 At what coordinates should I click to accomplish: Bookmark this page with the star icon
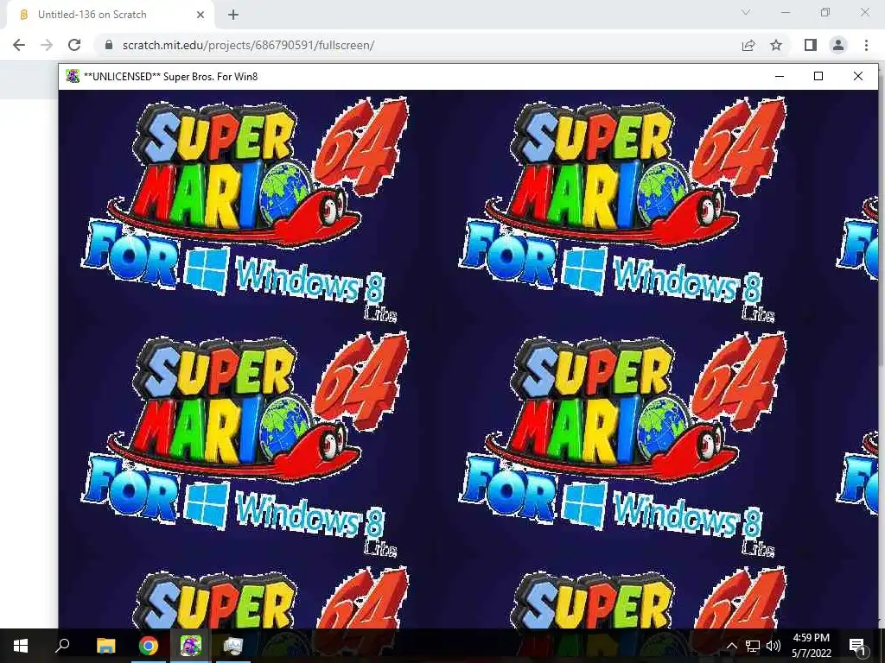coord(776,45)
